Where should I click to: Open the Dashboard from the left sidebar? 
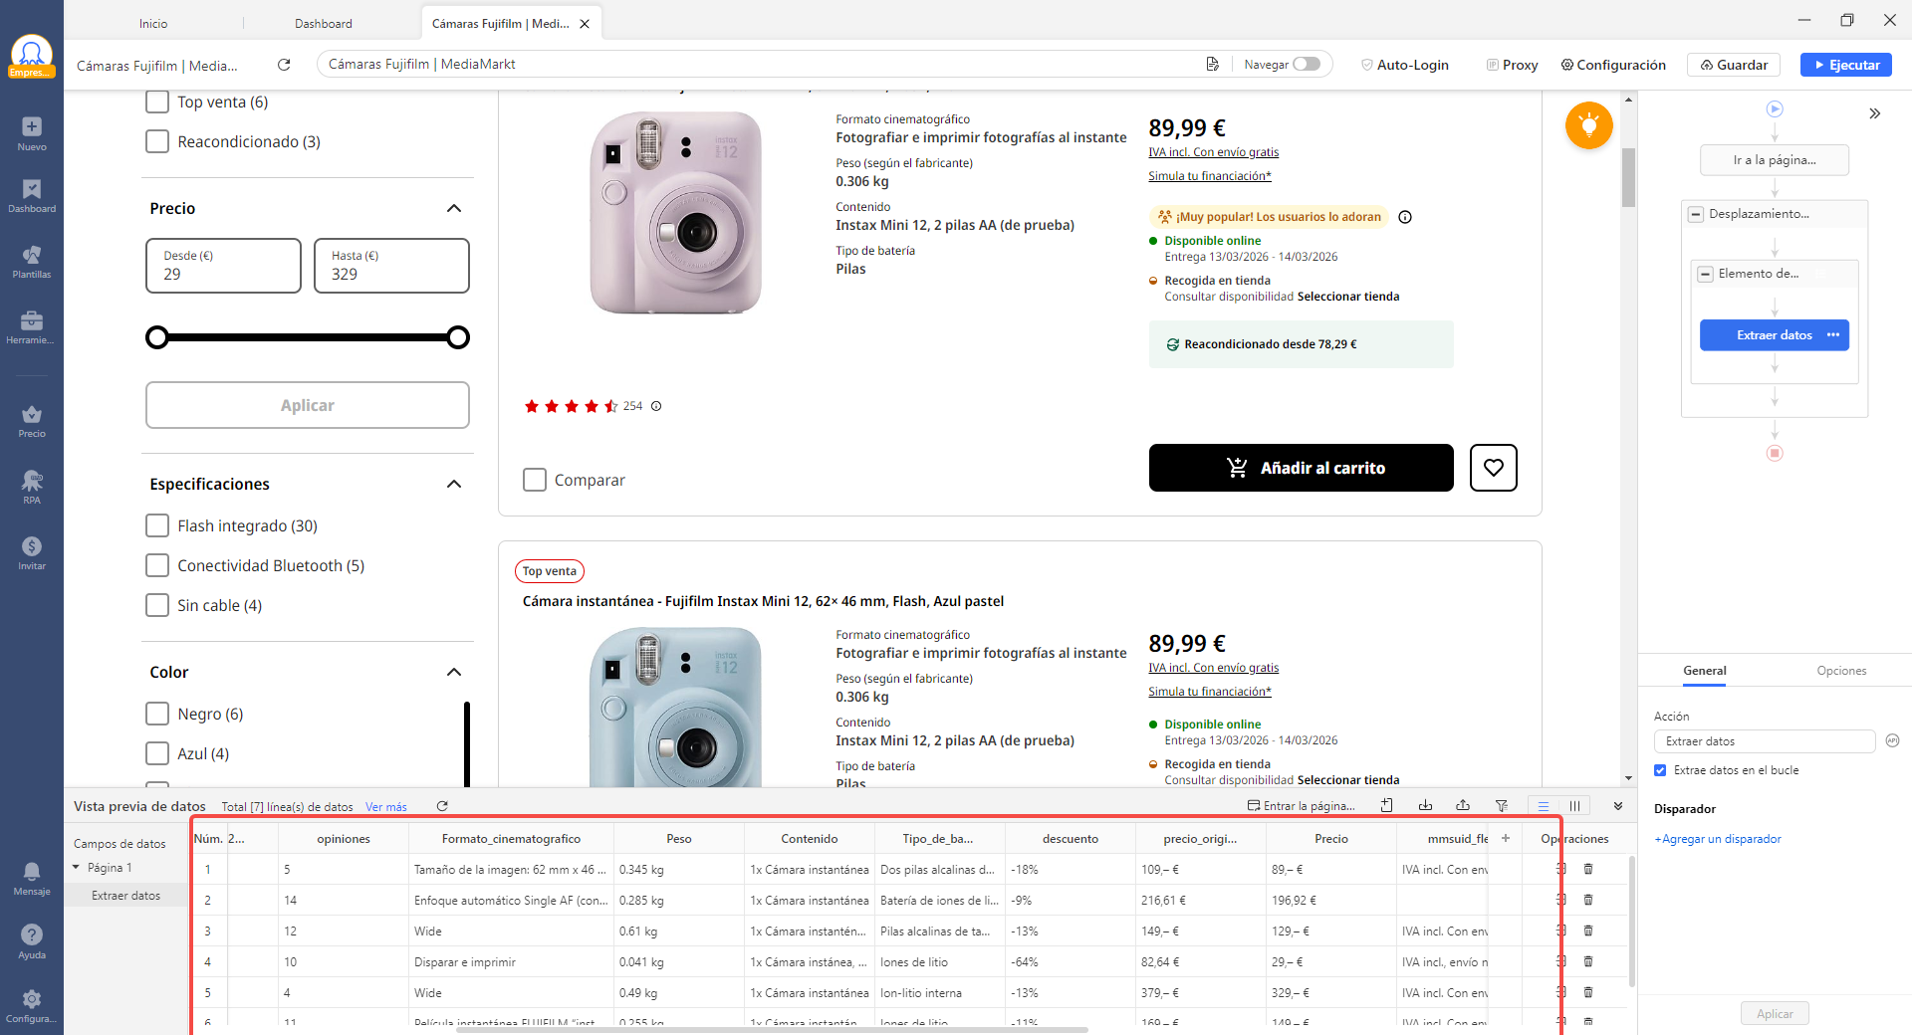[x=32, y=197]
